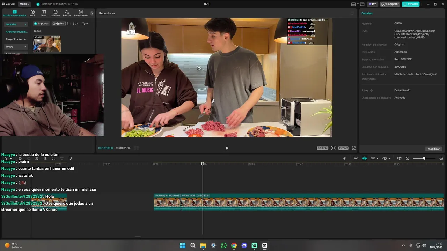447x251 pixels.
Task: Open the Texto tab
Action: click(44, 13)
